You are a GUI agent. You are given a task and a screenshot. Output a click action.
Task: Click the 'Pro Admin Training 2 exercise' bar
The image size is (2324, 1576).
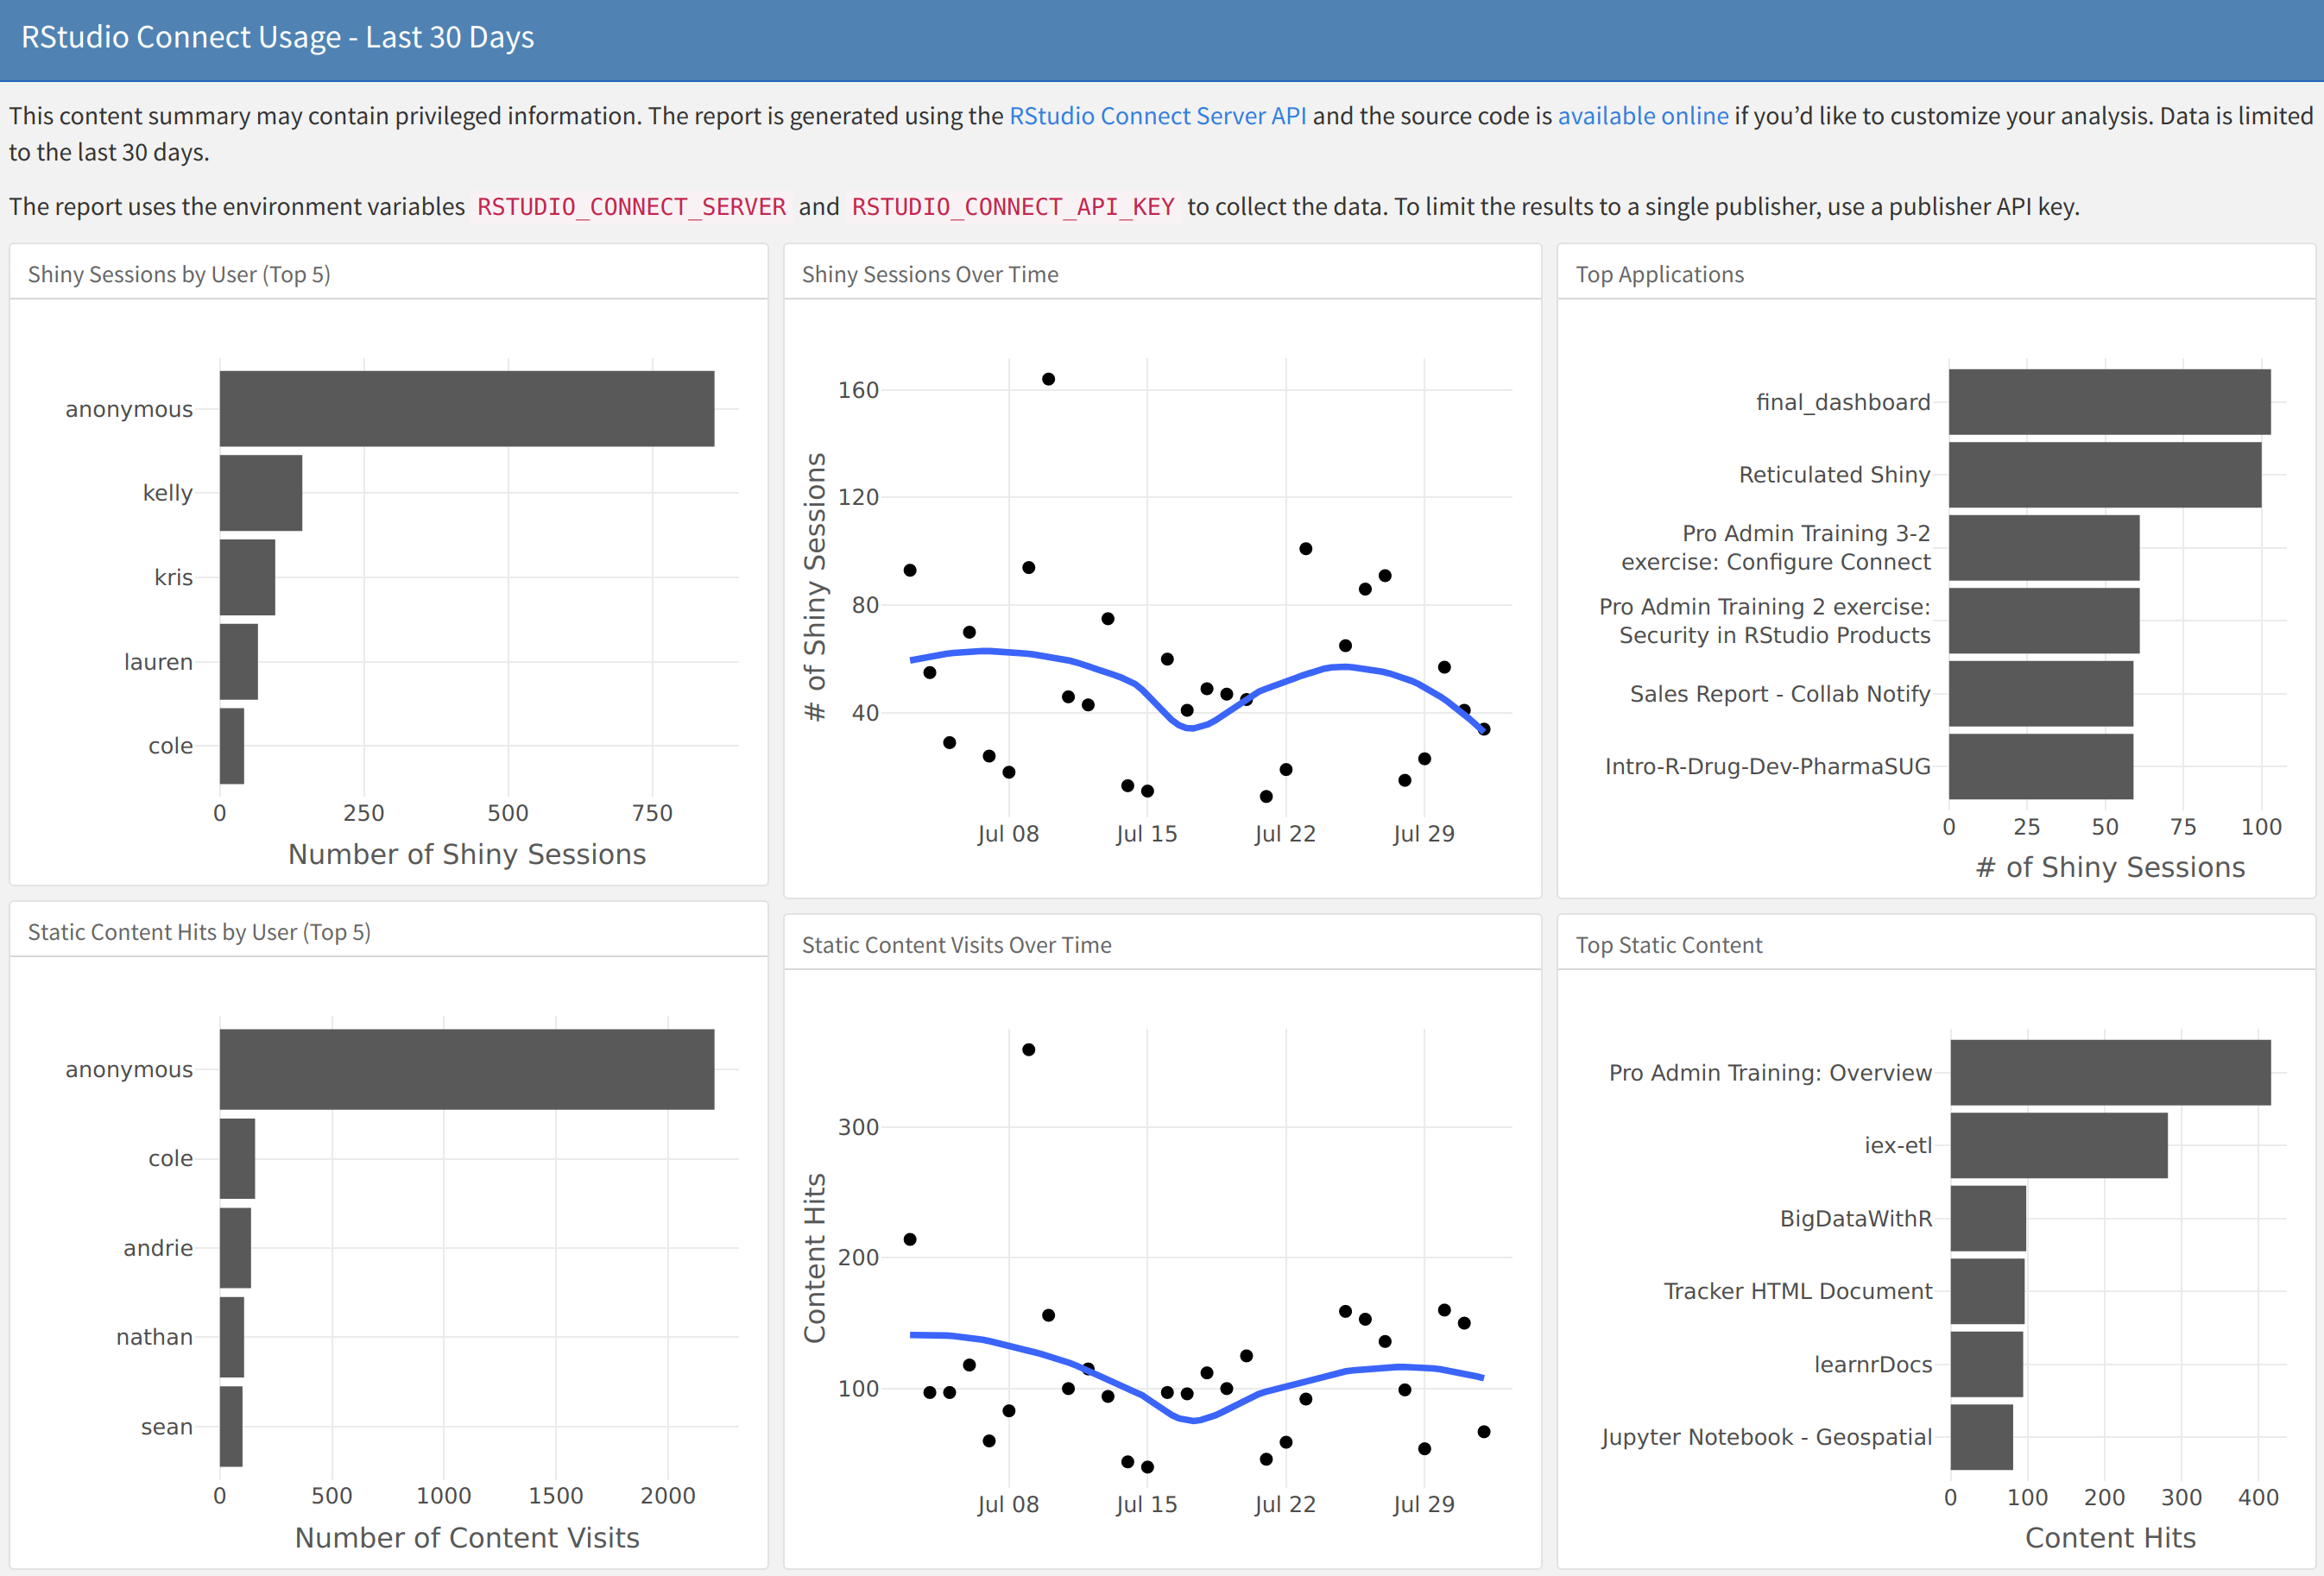(x=2044, y=621)
